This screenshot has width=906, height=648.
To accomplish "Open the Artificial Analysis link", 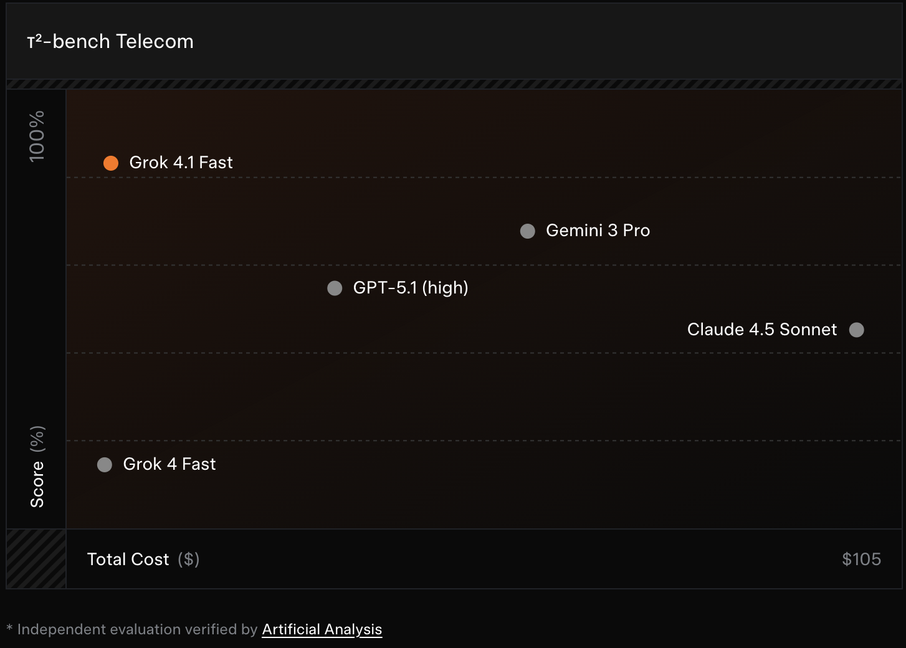I will (x=322, y=629).
